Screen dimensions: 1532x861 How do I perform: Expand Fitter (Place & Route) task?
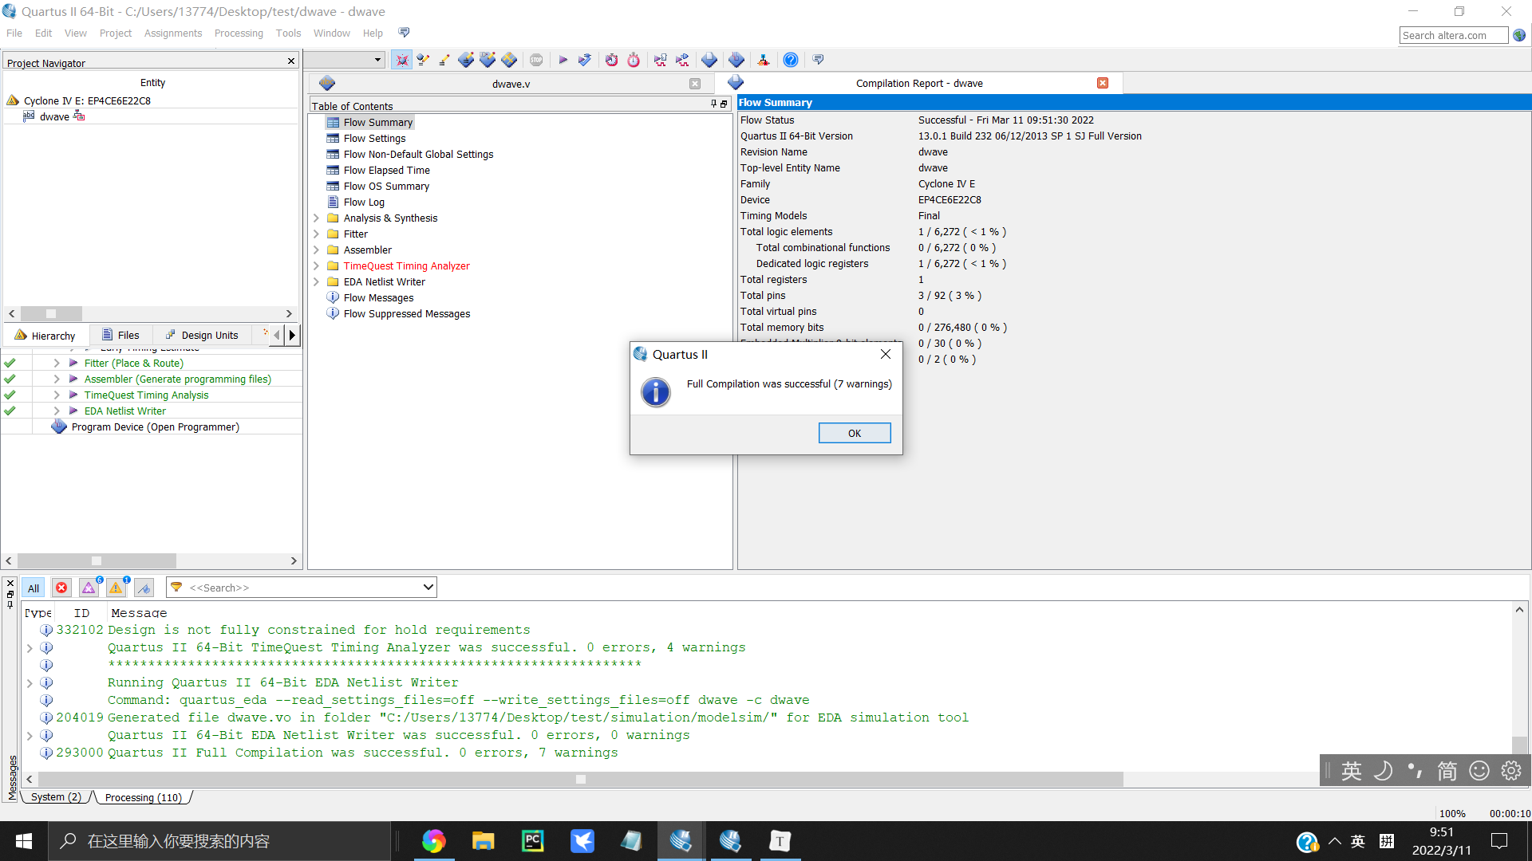(57, 363)
